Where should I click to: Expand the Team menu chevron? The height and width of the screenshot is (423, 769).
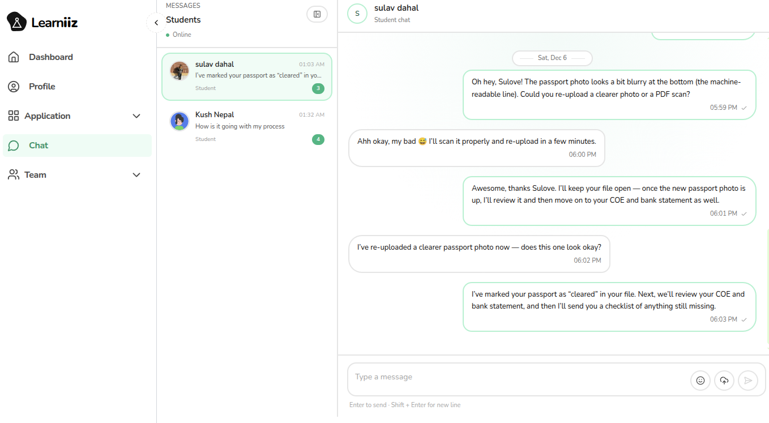136,175
